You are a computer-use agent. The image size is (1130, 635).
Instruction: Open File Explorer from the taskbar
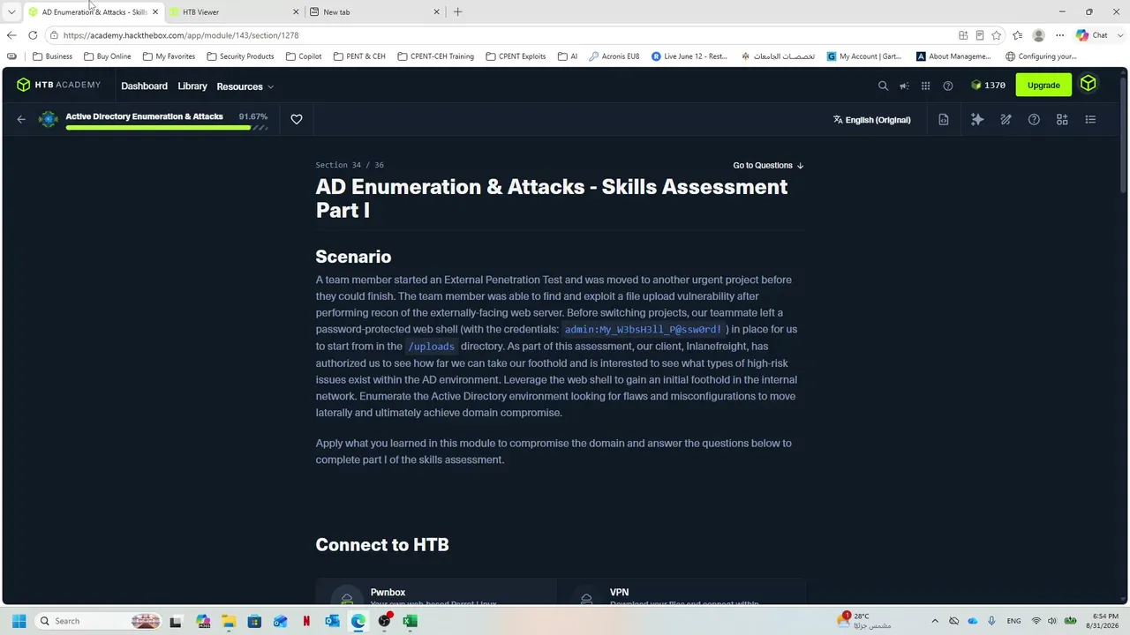click(228, 621)
